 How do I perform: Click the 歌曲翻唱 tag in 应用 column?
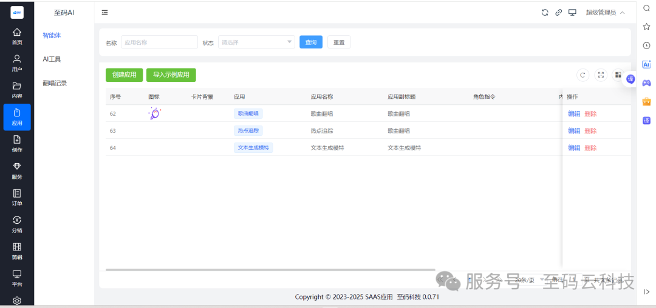pyautogui.click(x=248, y=113)
